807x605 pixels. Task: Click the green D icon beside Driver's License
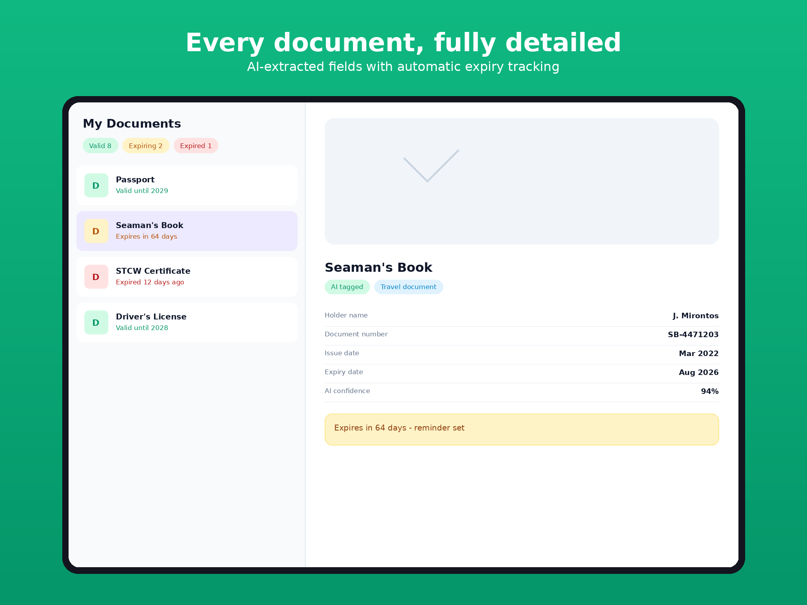point(96,322)
